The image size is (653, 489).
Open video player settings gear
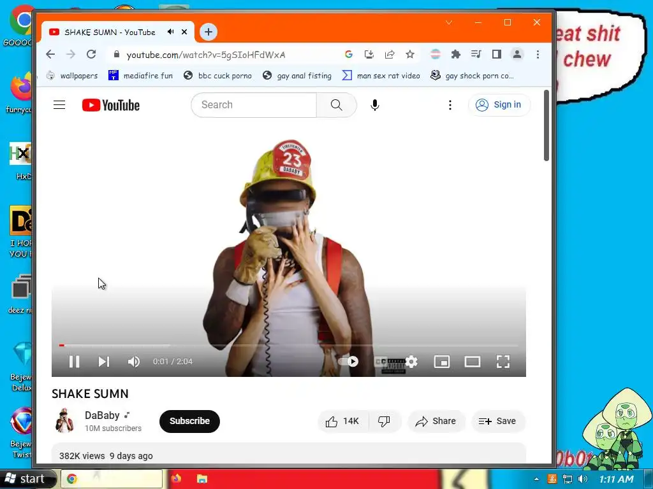tap(411, 362)
